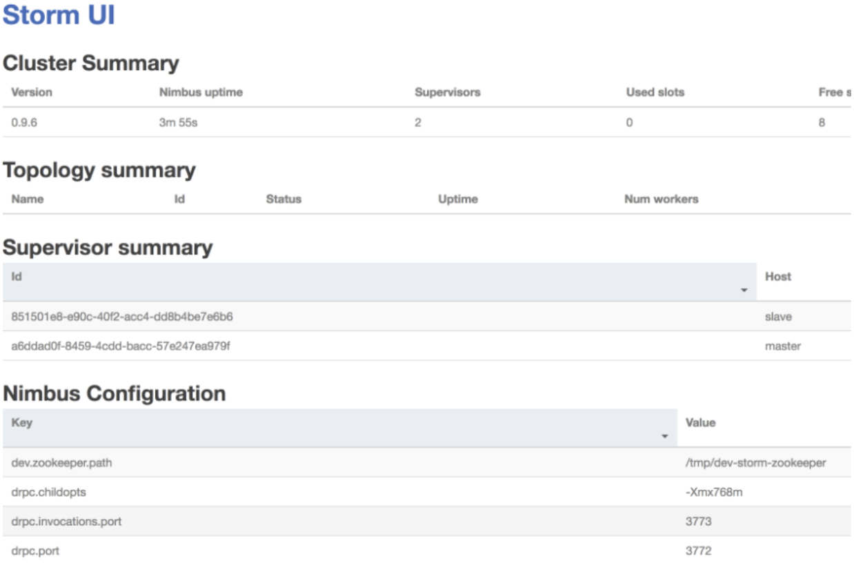Viewport: 854px width, 563px height.
Task: Select supervisor Id starting with 851501e8
Action: (122, 317)
